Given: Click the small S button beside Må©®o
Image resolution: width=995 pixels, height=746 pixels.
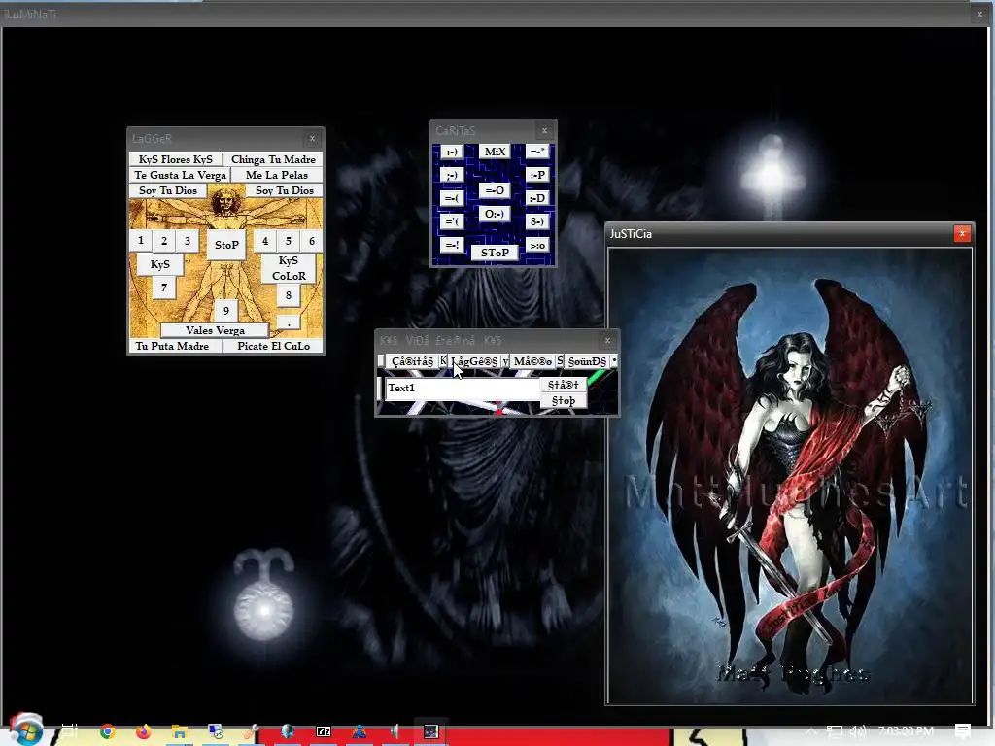Looking at the screenshot, I should point(560,361).
